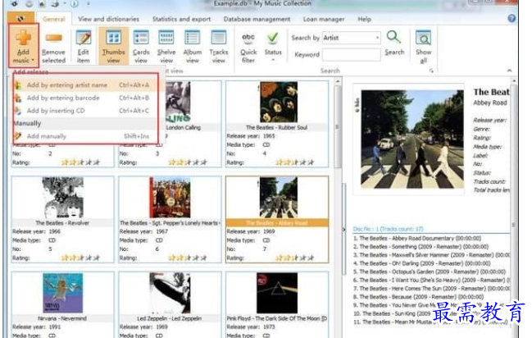Open the General ribbon tab
The image size is (532, 338).
pos(54,19)
